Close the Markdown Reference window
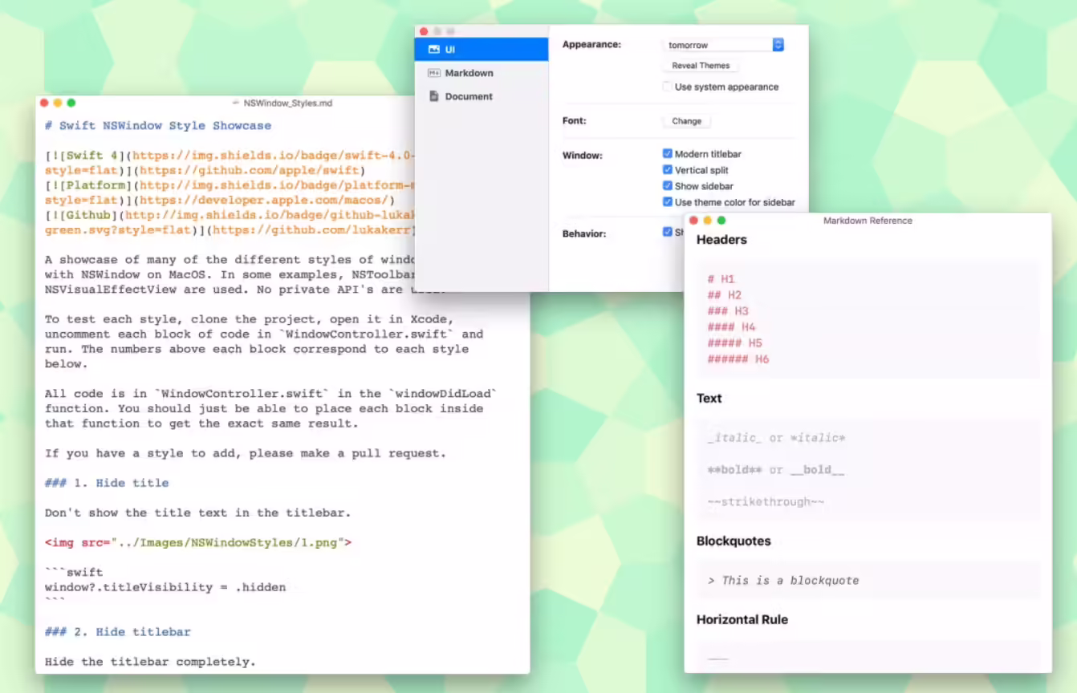The height and width of the screenshot is (693, 1077). [x=693, y=221]
